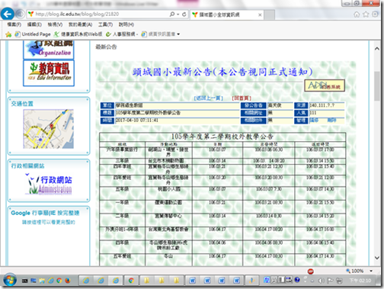The image size is (384, 289).
Task: Click the red blocked icon in status bar
Action: pos(310,271)
